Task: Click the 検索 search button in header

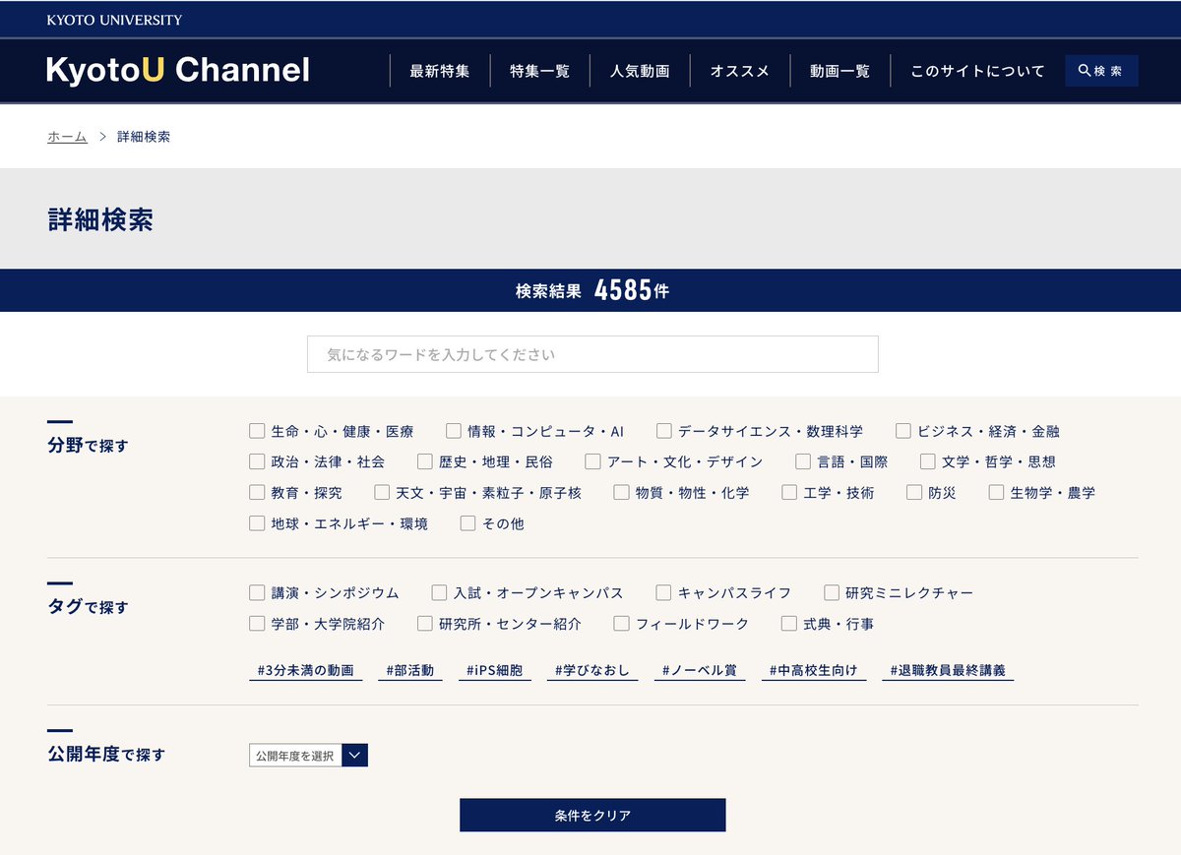Action: (1101, 71)
